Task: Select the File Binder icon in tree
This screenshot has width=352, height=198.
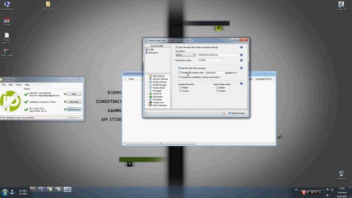Action: pos(150,100)
